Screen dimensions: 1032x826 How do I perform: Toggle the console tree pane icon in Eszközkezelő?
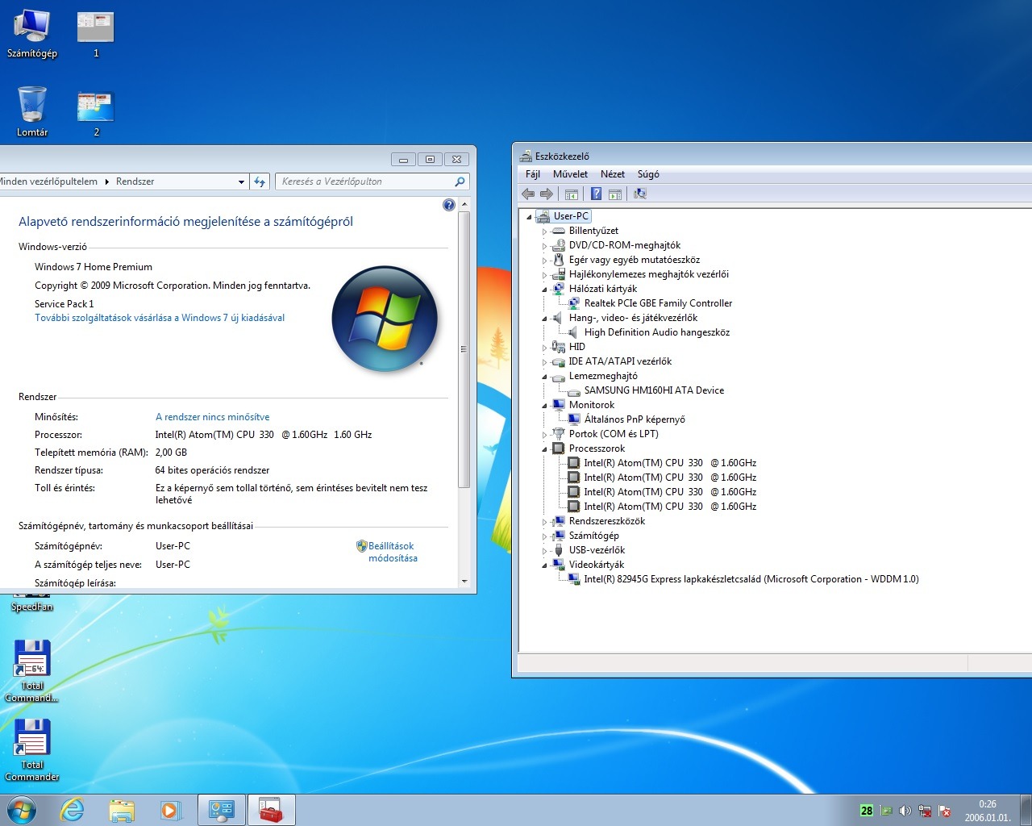click(572, 194)
